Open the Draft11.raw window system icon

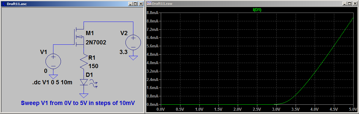pos(149,4)
